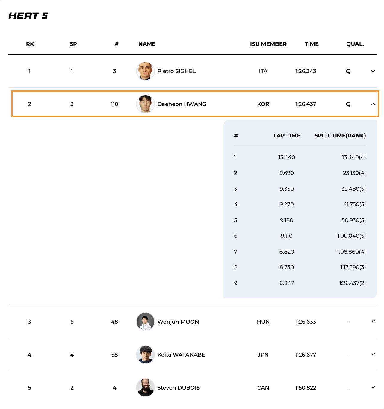
Task: Open Steven DUBOIS's name link
Action: [179, 388]
